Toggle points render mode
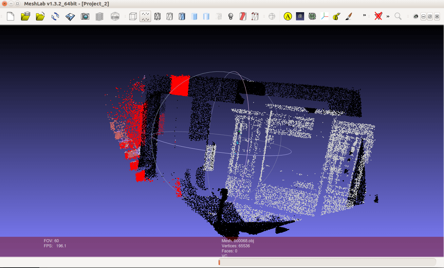This screenshot has height=268, width=444. tap(145, 16)
